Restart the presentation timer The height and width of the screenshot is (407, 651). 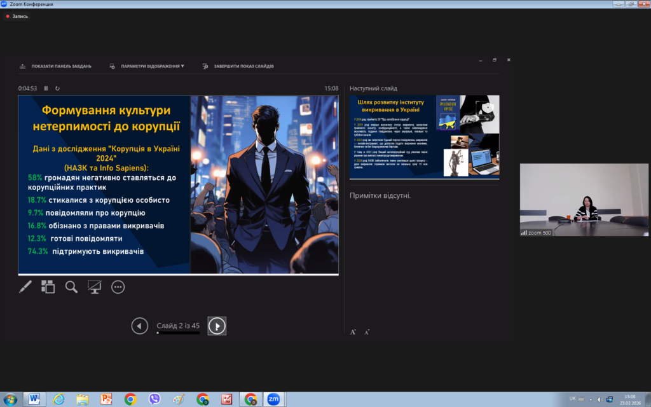pos(57,88)
